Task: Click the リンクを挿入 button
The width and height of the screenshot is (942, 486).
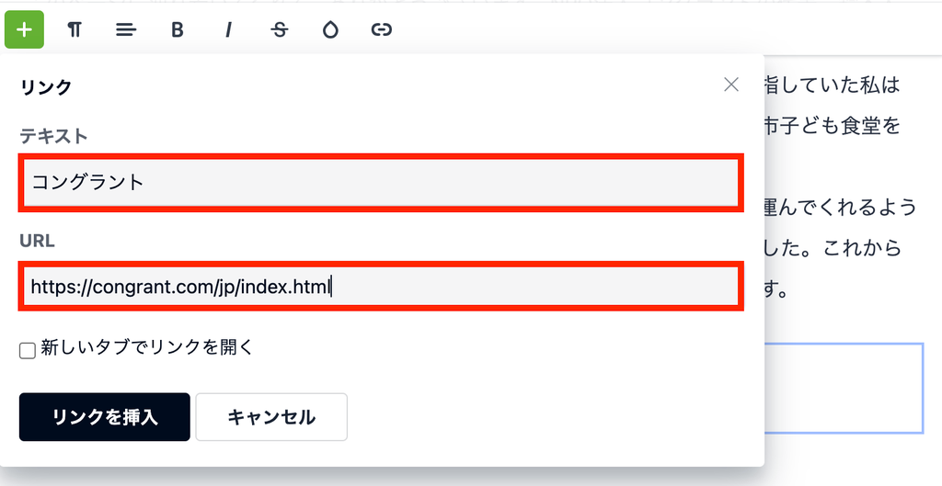Action: point(105,417)
